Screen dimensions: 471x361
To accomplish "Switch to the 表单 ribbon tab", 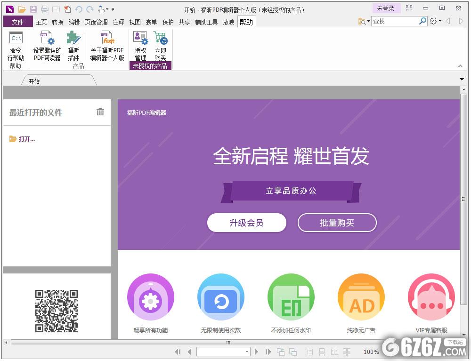I will point(151,22).
